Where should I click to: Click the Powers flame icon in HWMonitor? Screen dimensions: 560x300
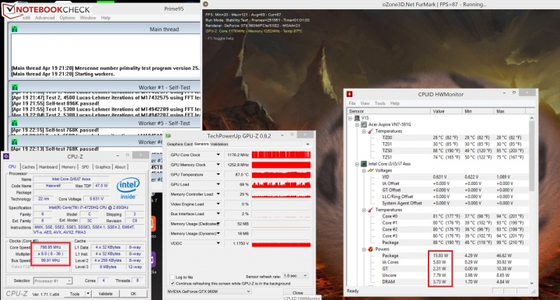371,249
